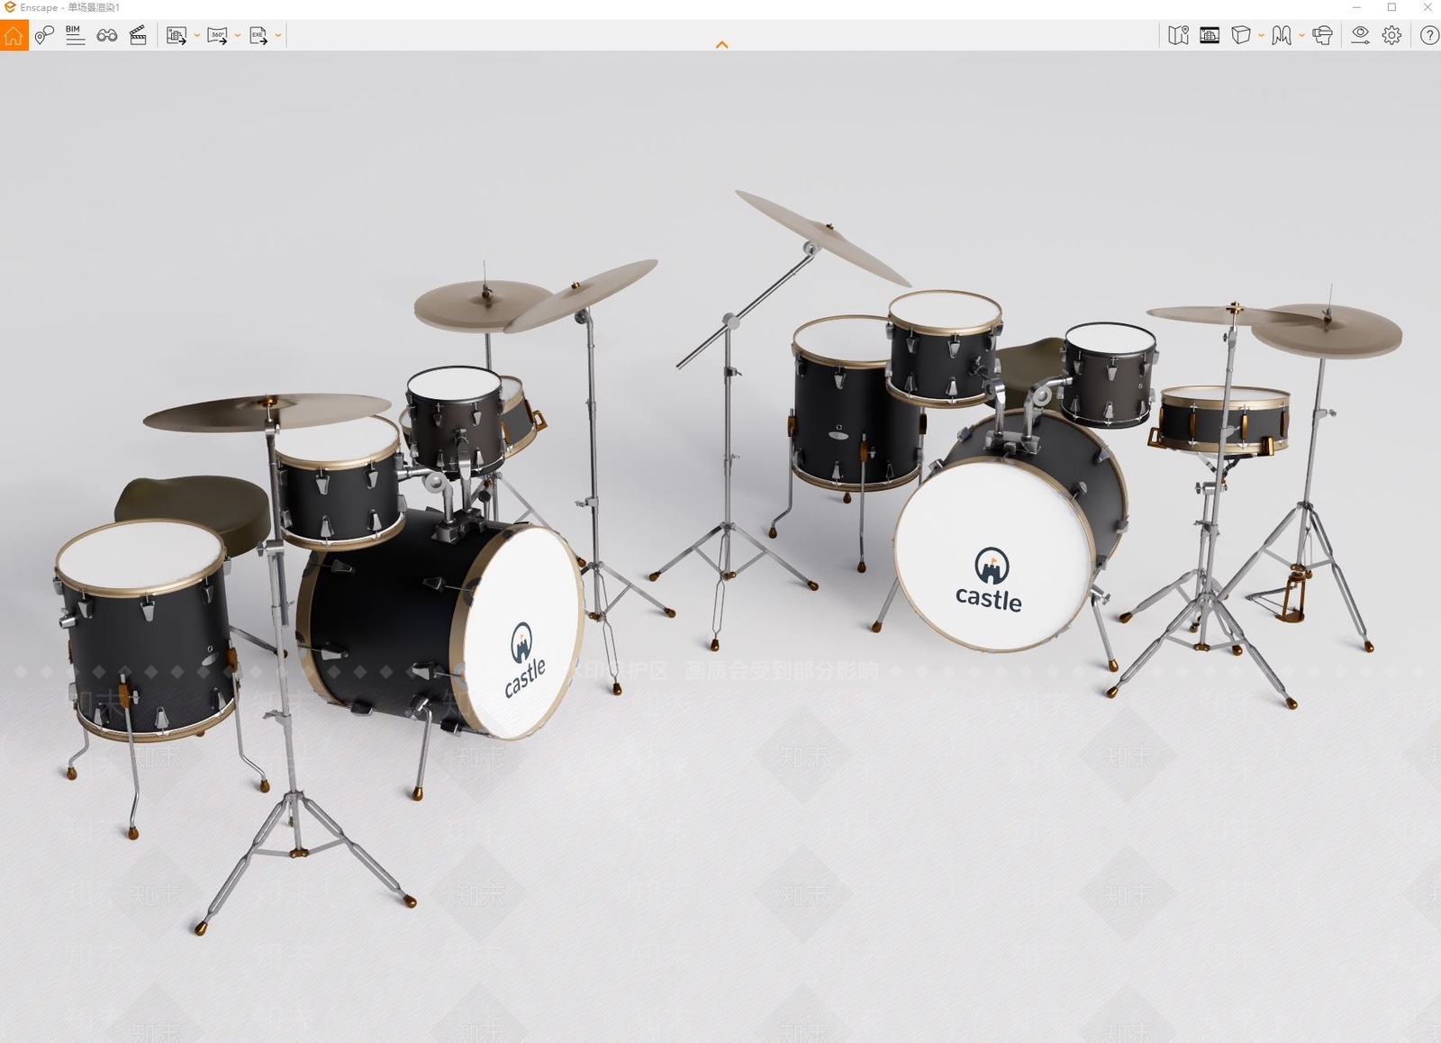The image size is (1441, 1043).
Task: Open View Management binoculars icon
Action: [107, 36]
